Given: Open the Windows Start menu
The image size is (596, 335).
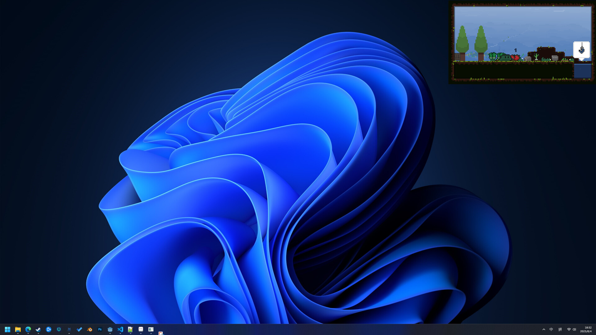Looking at the screenshot, I should coord(7,329).
